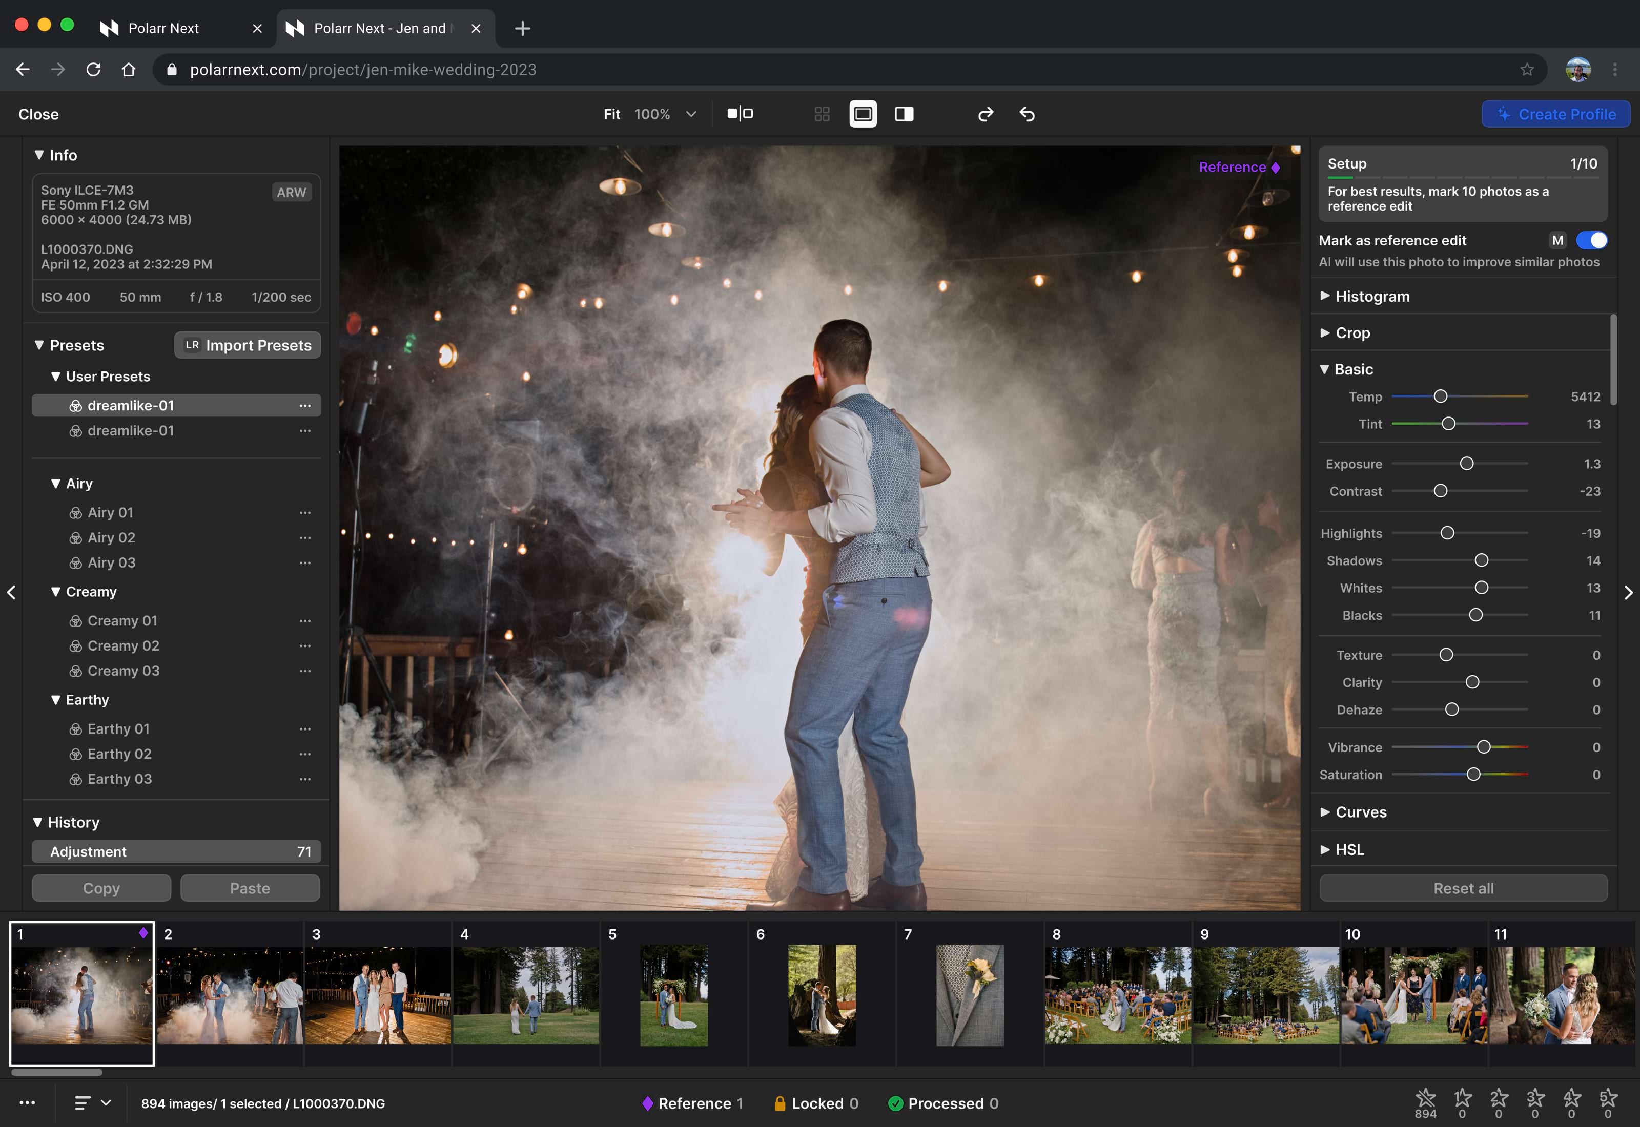Go to next photo with right arrow
Viewport: 1640px width, 1127px height.
pos(1628,593)
